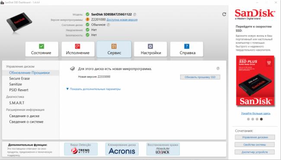Viewport: 281px width, 160px height.
Task: Open the Настройки tab
Action: click(x=150, y=49)
